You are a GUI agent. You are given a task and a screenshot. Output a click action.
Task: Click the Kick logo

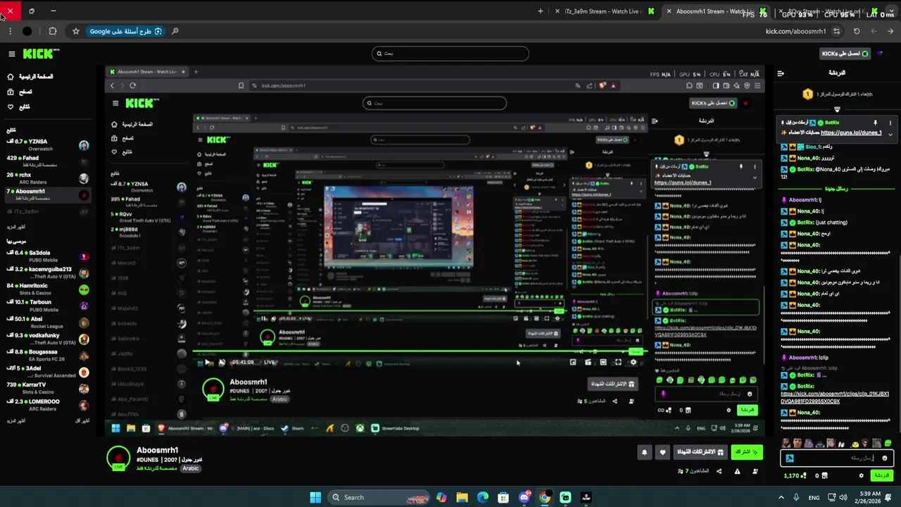coord(41,54)
